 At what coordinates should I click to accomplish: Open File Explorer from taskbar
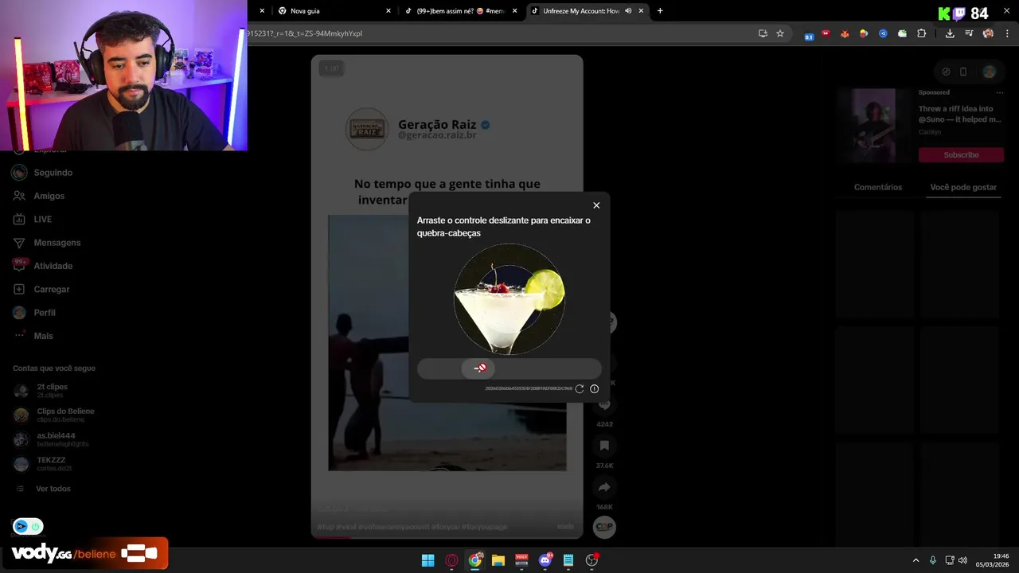coord(498,560)
